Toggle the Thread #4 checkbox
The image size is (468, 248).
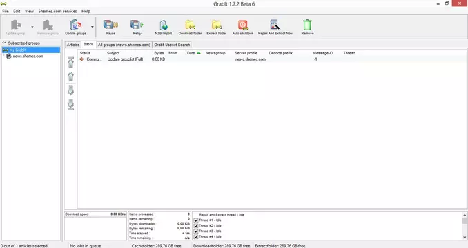pos(196,237)
